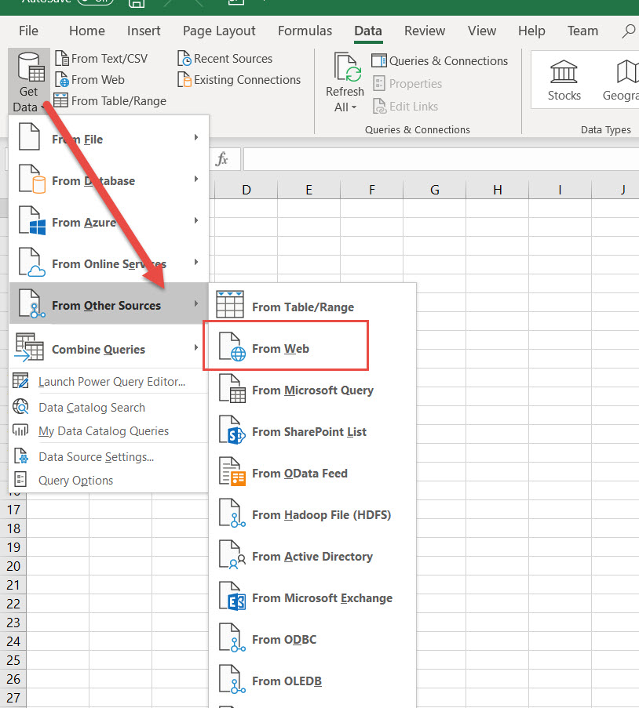Select row 22 header
This screenshot has width=639, height=708.
[13, 604]
